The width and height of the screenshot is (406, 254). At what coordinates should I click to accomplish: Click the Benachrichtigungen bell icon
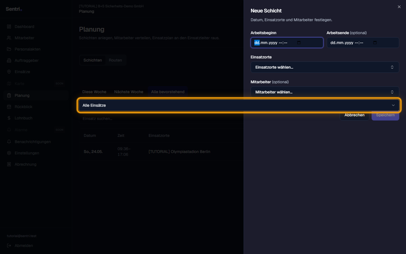(9, 142)
